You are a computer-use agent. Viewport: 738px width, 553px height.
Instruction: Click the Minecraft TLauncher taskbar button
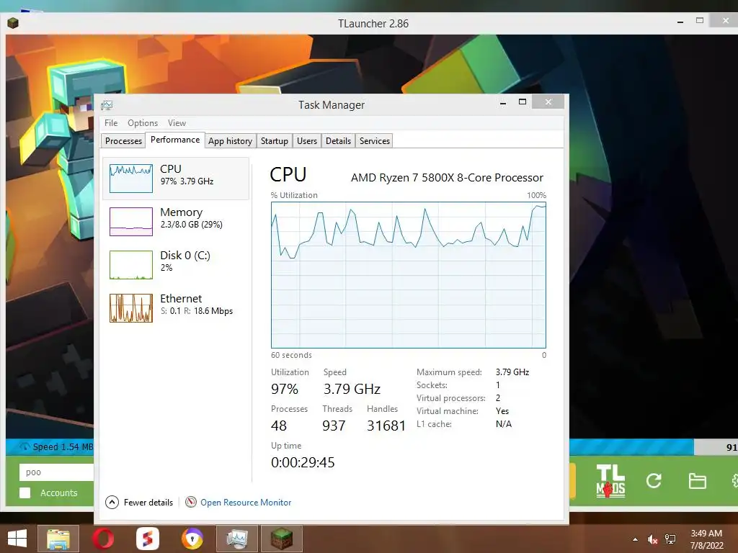click(282, 539)
